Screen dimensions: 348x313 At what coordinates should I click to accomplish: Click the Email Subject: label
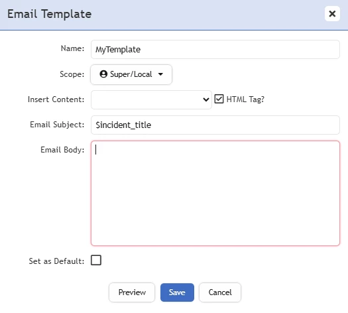click(57, 125)
